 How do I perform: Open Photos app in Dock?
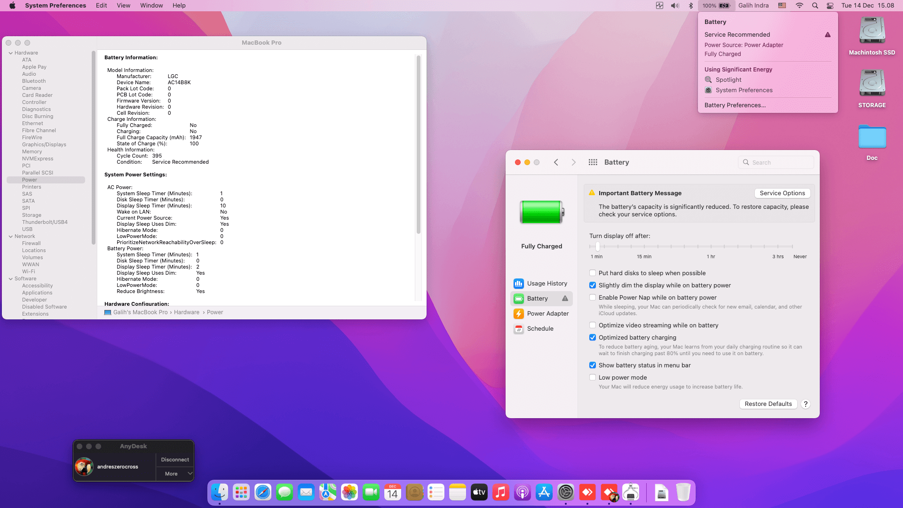349,492
